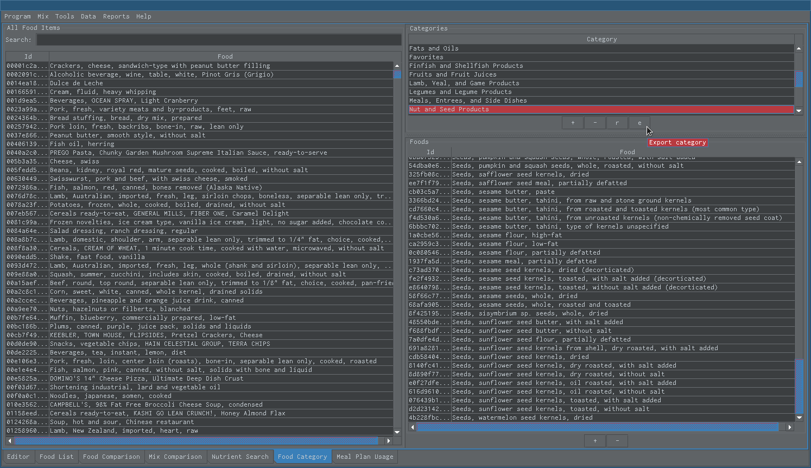
Task: Open the Mix menu
Action: (43, 16)
